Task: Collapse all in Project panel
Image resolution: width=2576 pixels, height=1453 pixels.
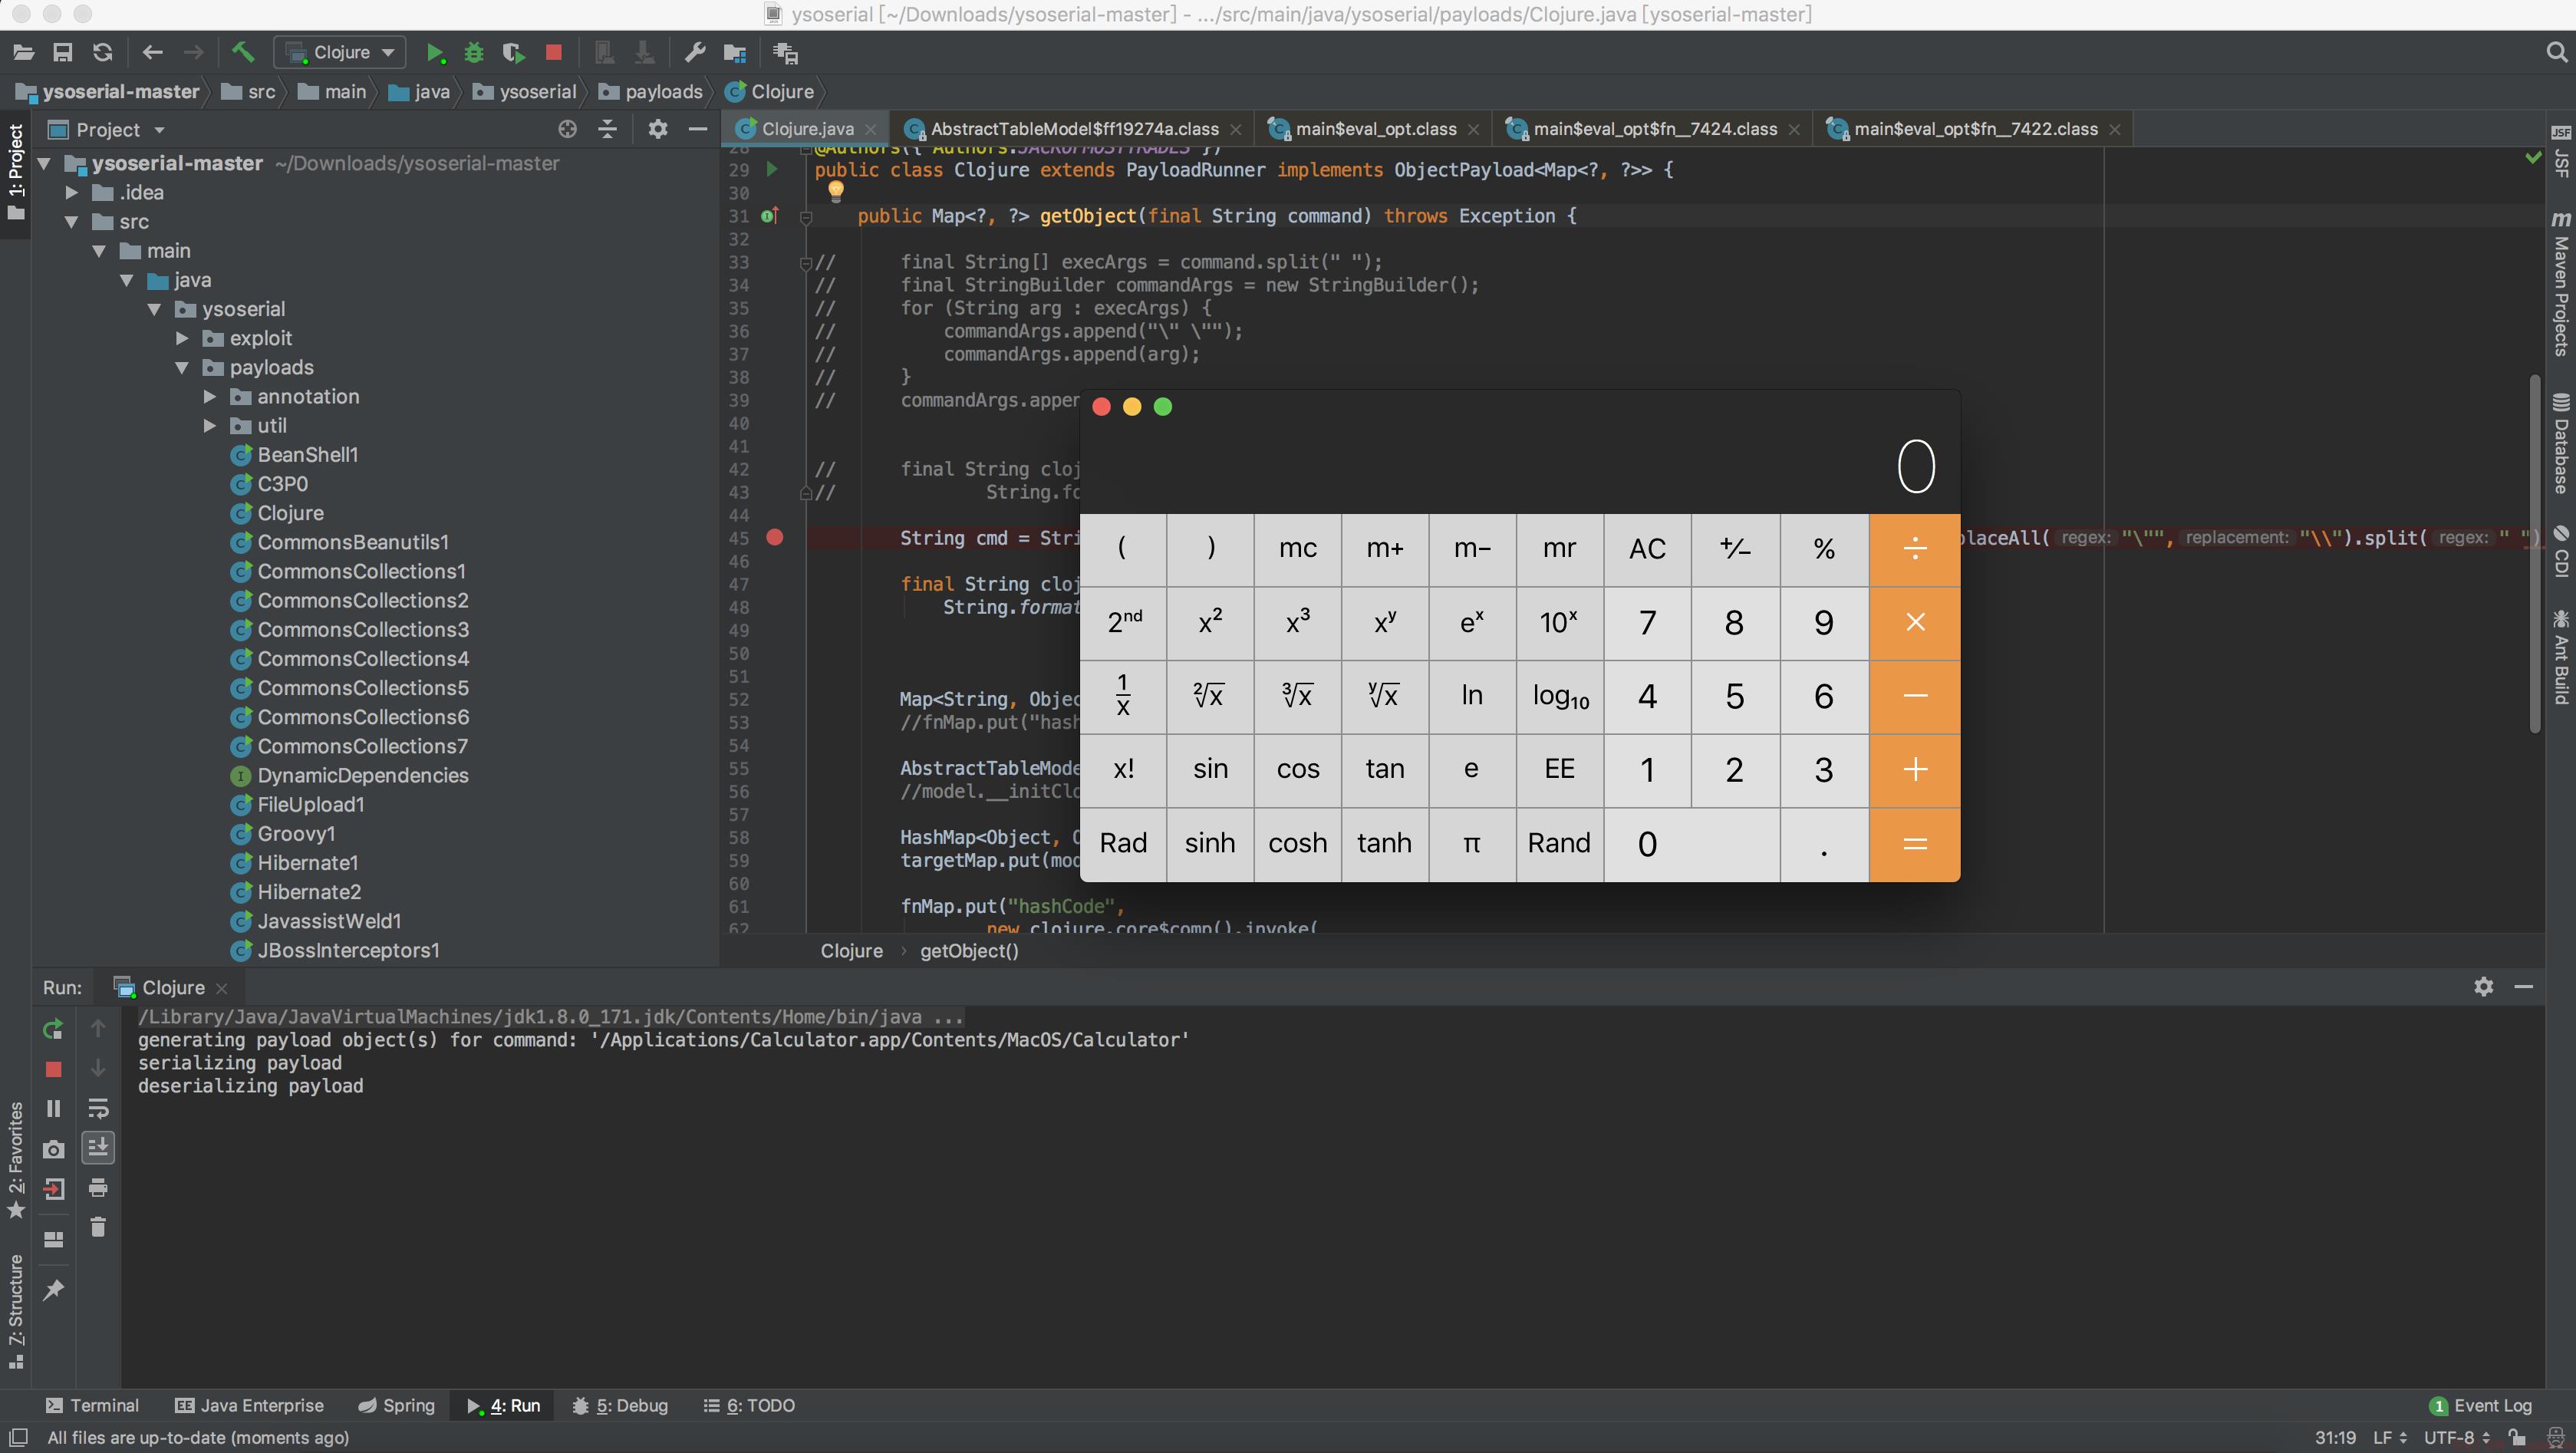Action: coord(607,129)
